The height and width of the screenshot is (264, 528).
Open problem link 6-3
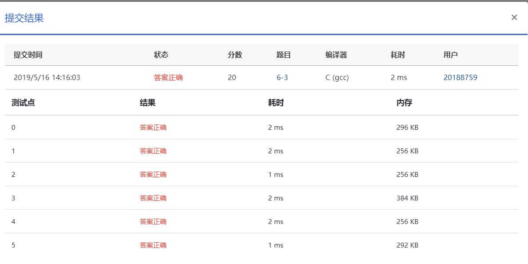282,77
